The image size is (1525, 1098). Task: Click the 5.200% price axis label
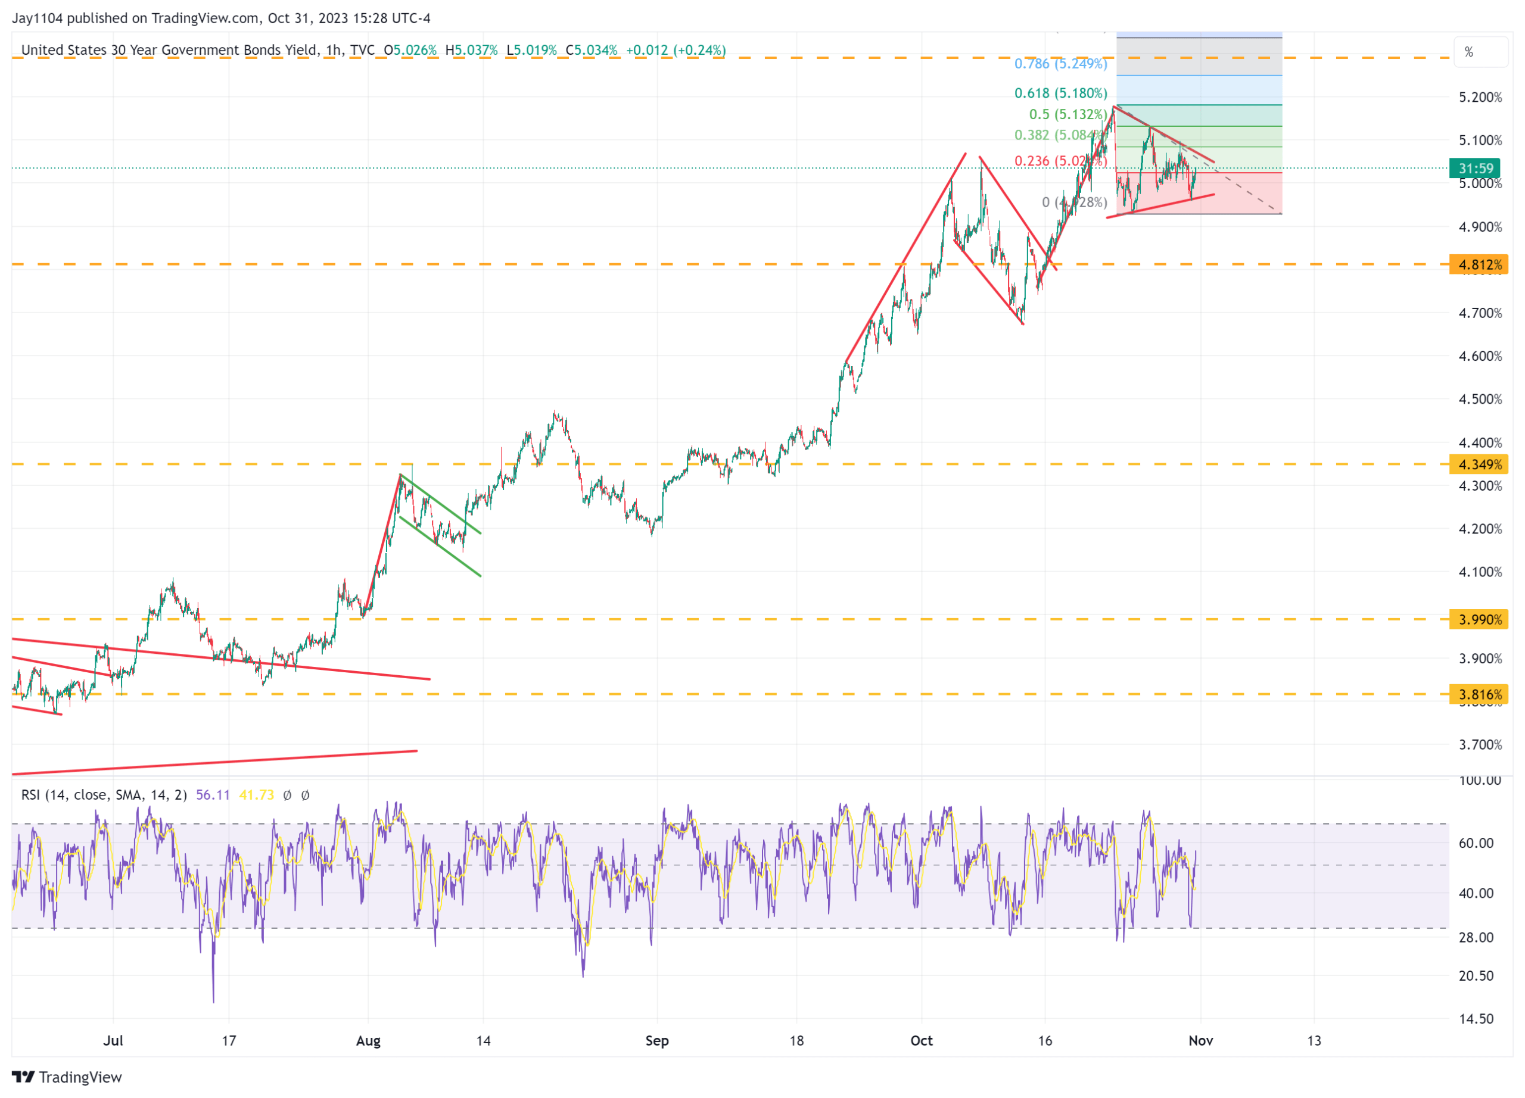pyautogui.click(x=1480, y=98)
